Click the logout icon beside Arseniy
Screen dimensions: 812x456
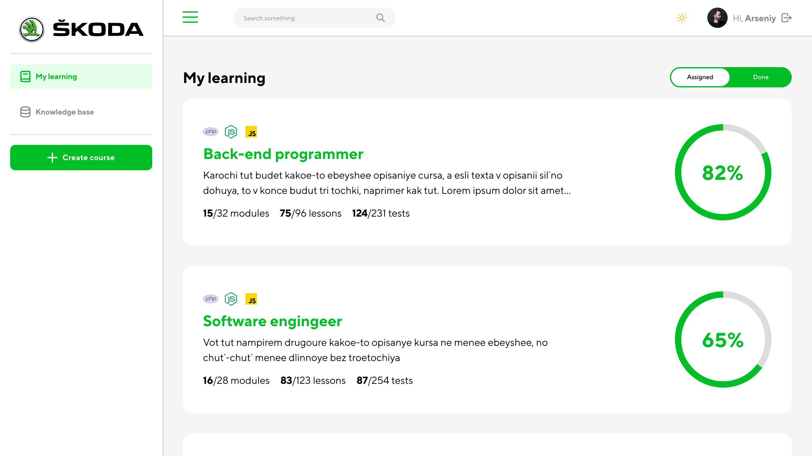click(x=787, y=18)
